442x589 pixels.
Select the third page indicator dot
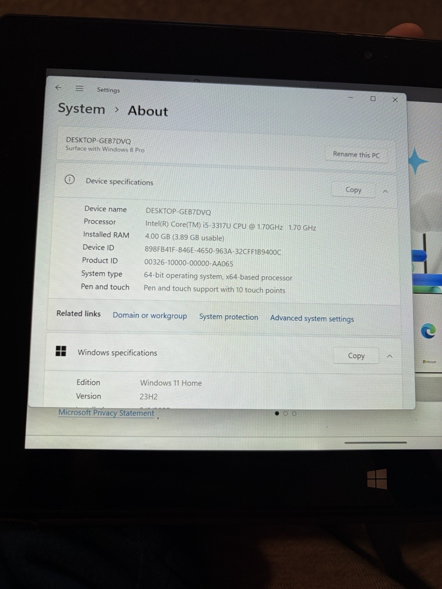pos(294,413)
